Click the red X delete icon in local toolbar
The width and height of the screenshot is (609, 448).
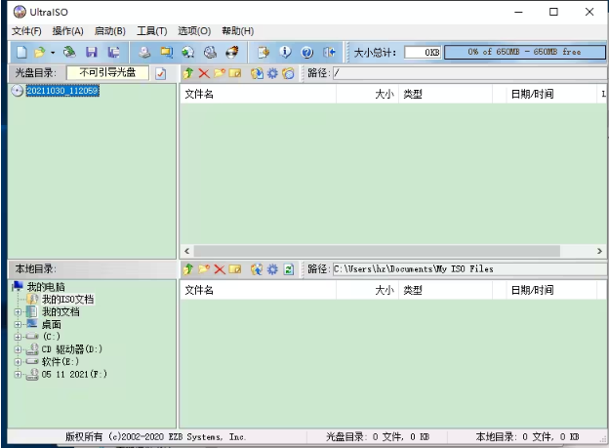click(220, 268)
